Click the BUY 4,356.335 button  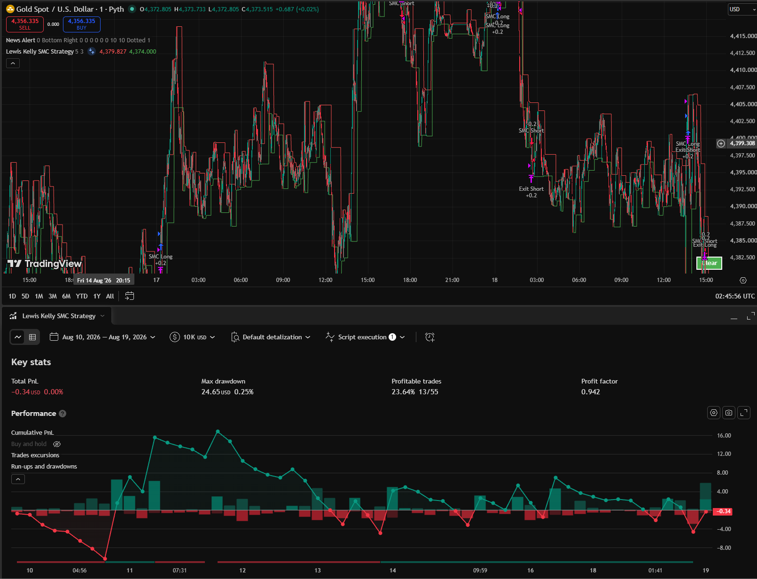(x=82, y=24)
